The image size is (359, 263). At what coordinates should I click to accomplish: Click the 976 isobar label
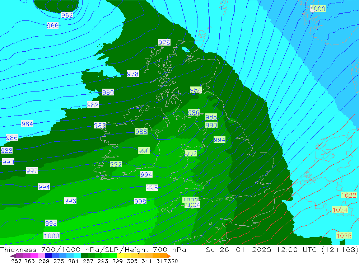pos(164,43)
